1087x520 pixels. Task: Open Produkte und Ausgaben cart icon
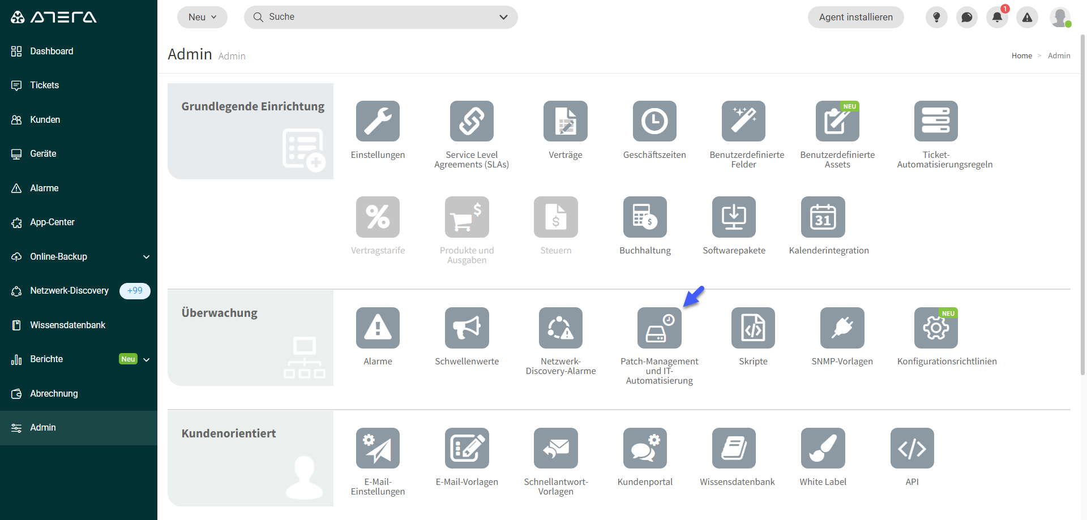click(467, 217)
